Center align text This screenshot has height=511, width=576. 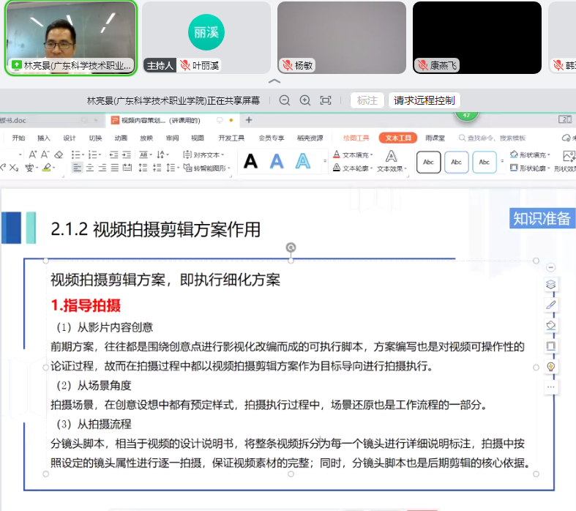pyautogui.click(x=89, y=168)
